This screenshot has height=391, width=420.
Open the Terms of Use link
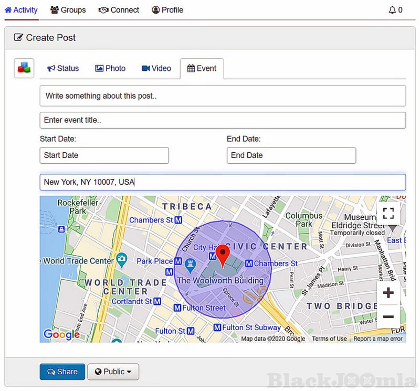tap(329, 339)
